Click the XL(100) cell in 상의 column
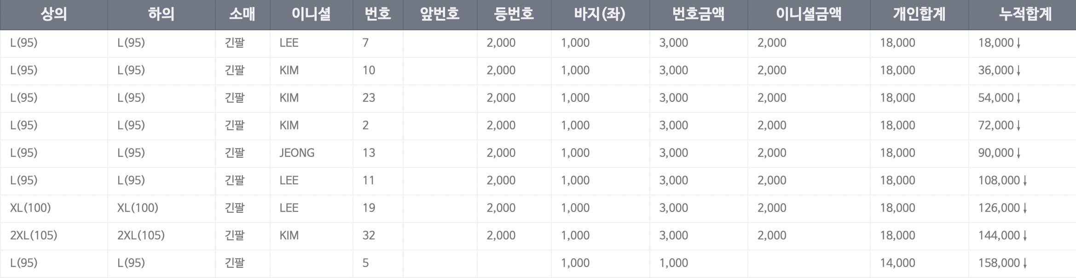1076x278 pixels. point(30,208)
